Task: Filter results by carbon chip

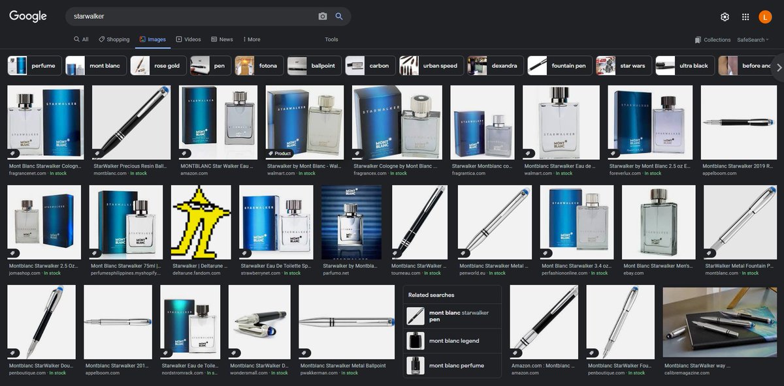Action: click(x=371, y=66)
